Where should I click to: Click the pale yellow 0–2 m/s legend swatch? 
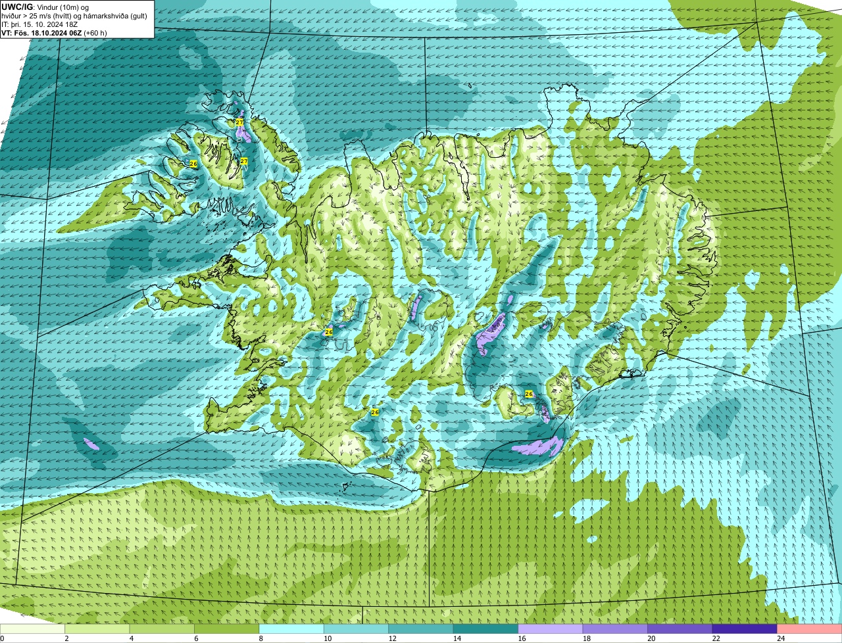click(x=33, y=629)
